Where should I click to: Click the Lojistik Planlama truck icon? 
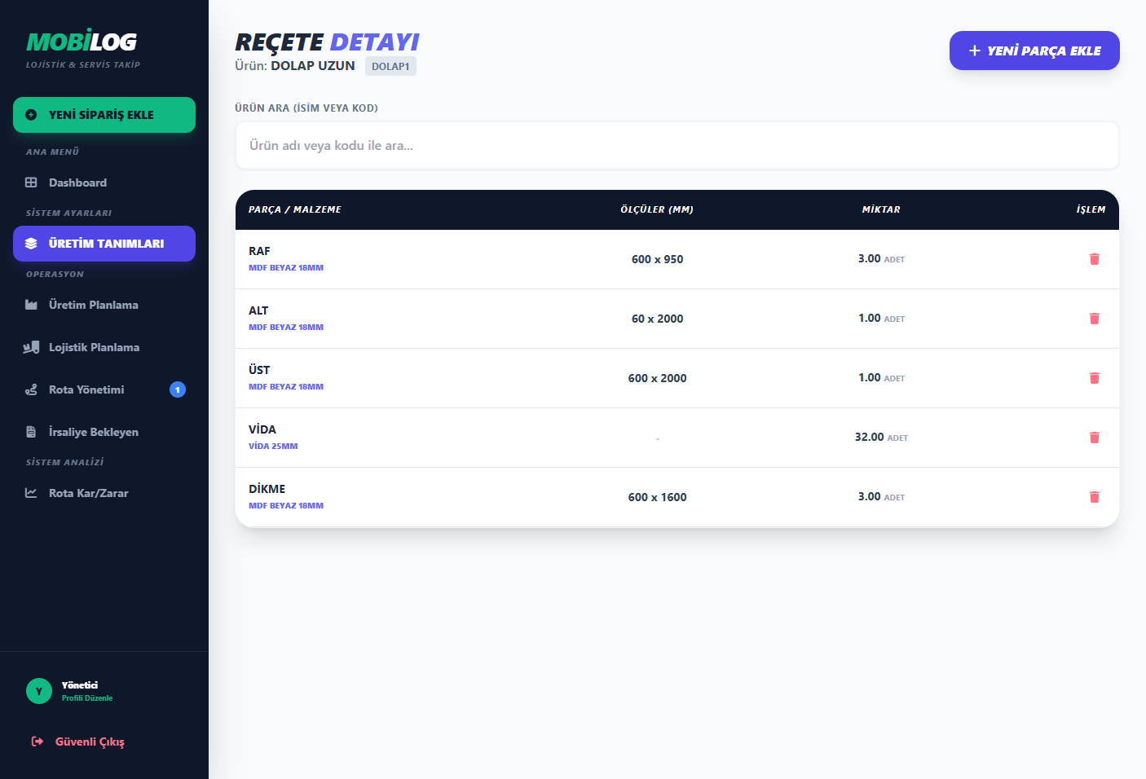click(x=31, y=347)
